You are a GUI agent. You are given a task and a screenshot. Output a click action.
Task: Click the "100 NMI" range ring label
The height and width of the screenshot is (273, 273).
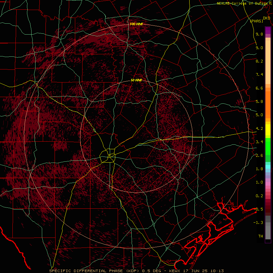pos(136,24)
